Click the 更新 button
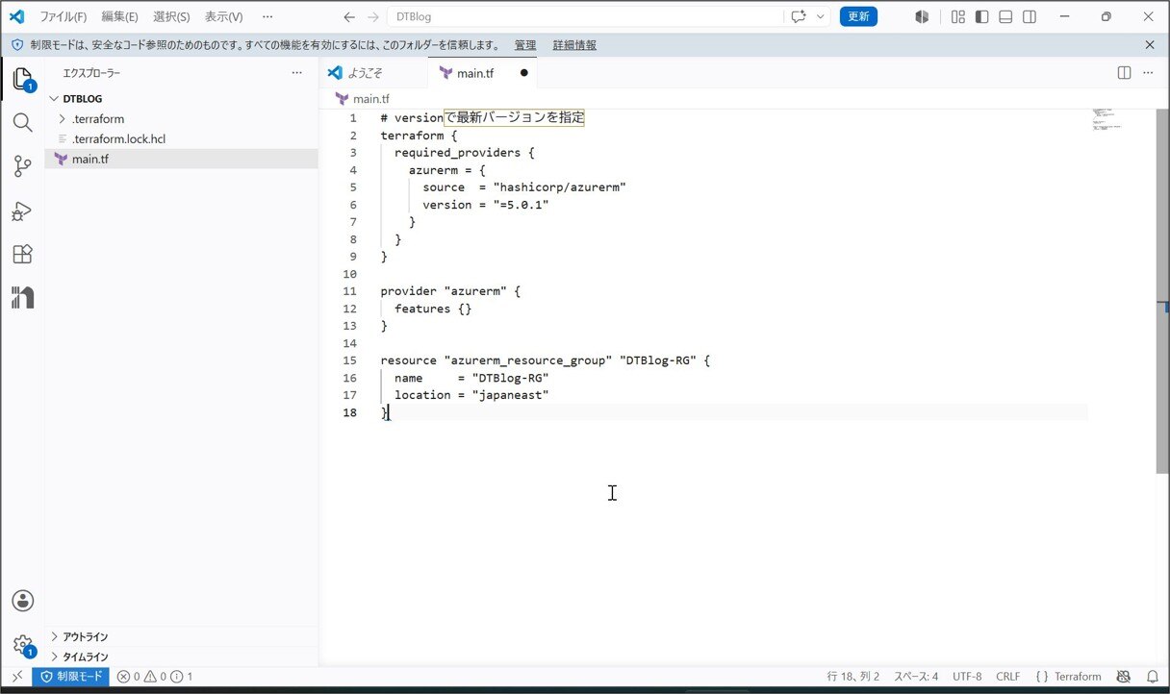The height and width of the screenshot is (694, 1170). tap(858, 16)
